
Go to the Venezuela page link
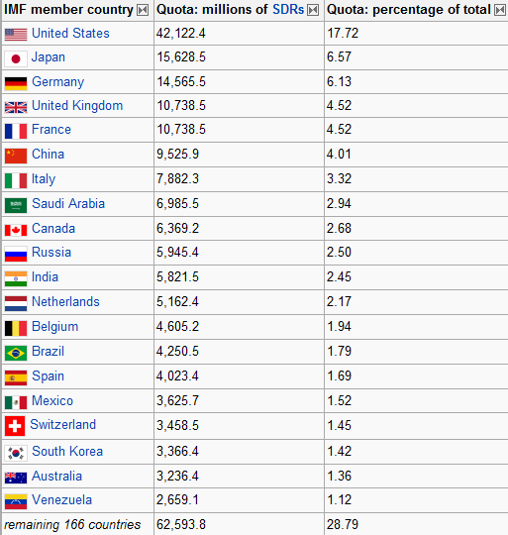click(61, 500)
